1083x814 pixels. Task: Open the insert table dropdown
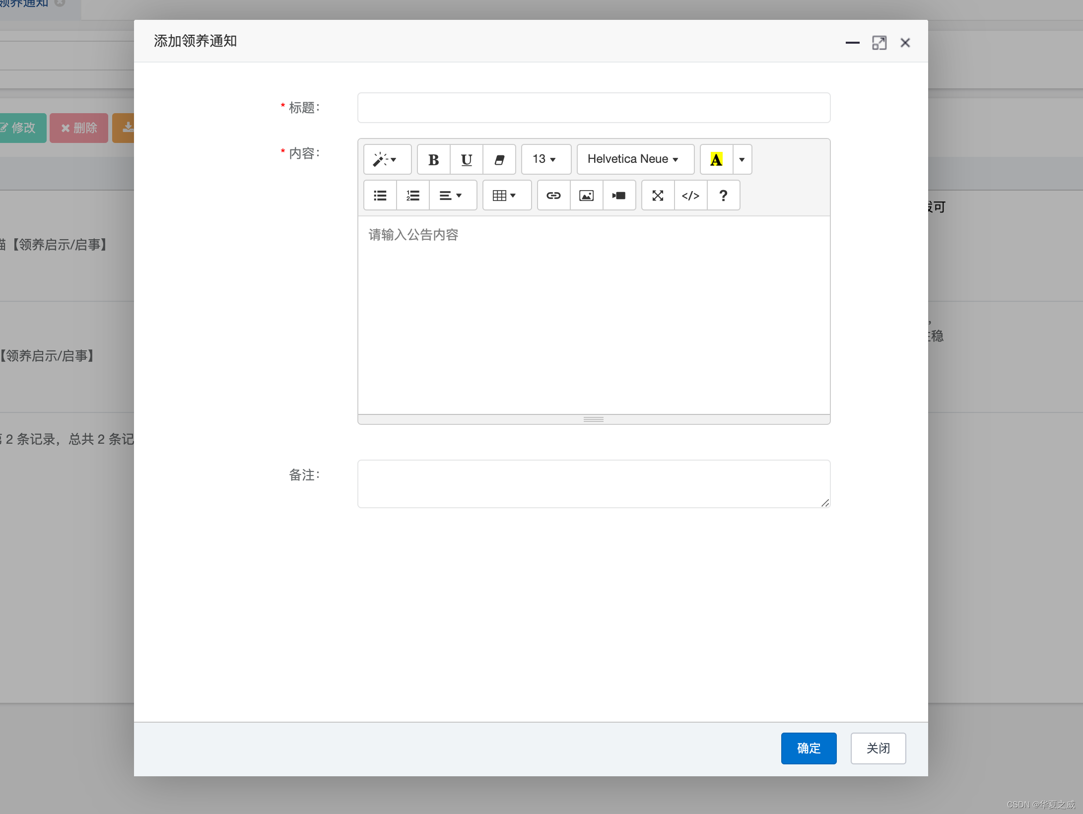click(x=506, y=196)
